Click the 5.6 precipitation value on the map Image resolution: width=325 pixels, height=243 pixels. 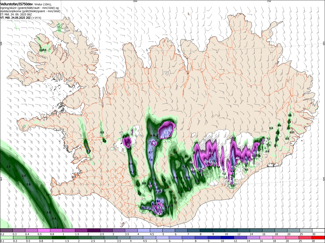[131, 164]
